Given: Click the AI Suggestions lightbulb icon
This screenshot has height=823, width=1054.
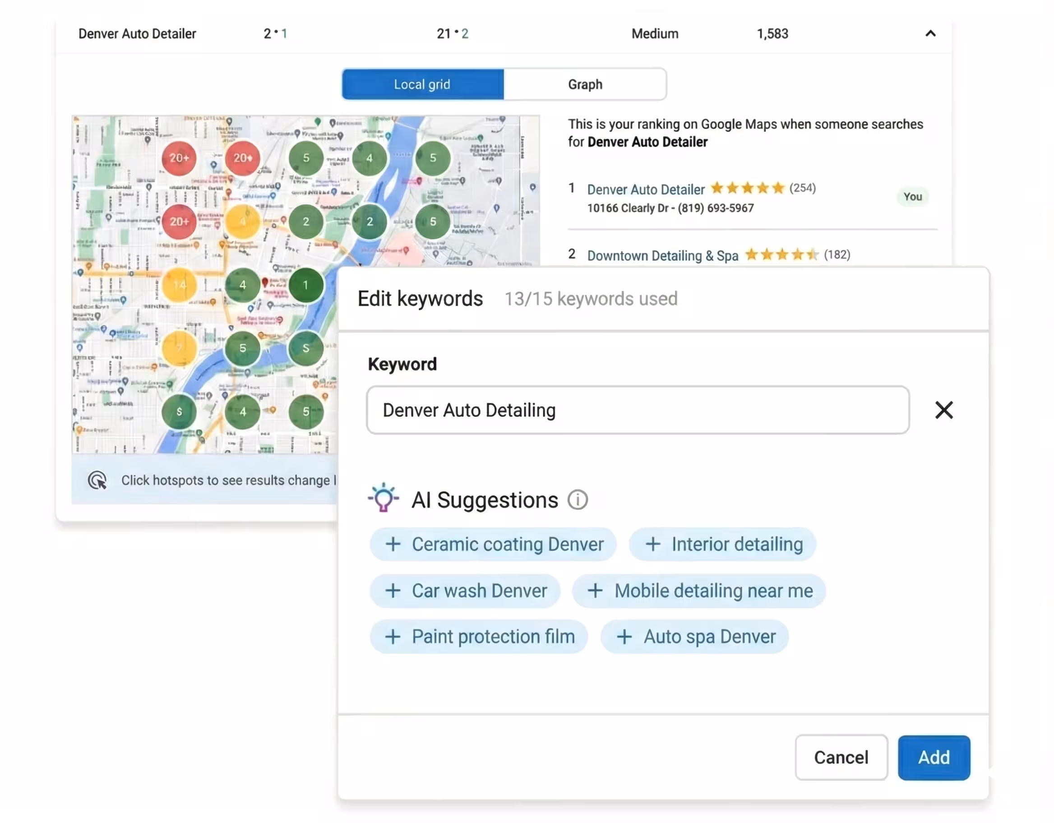Looking at the screenshot, I should click(384, 498).
